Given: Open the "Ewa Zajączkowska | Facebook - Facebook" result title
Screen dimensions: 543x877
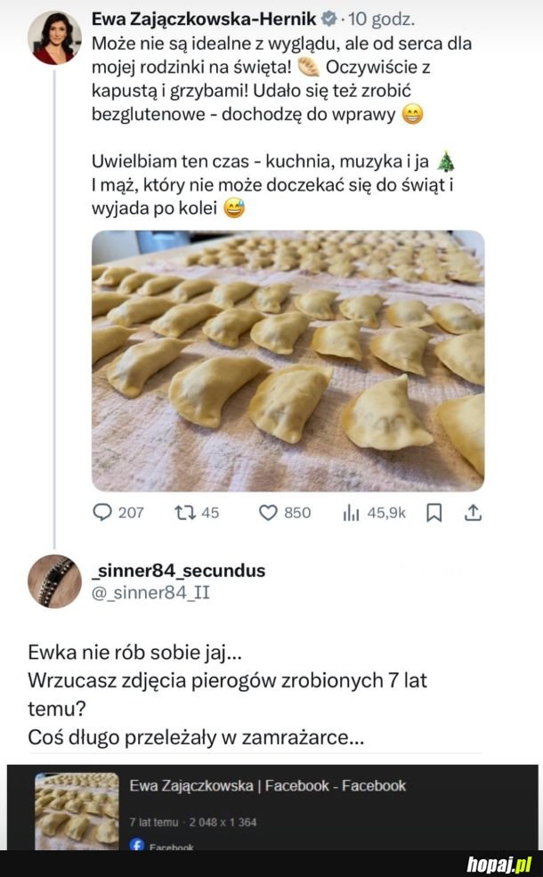Looking at the screenshot, I should click(x=267, y=785).
